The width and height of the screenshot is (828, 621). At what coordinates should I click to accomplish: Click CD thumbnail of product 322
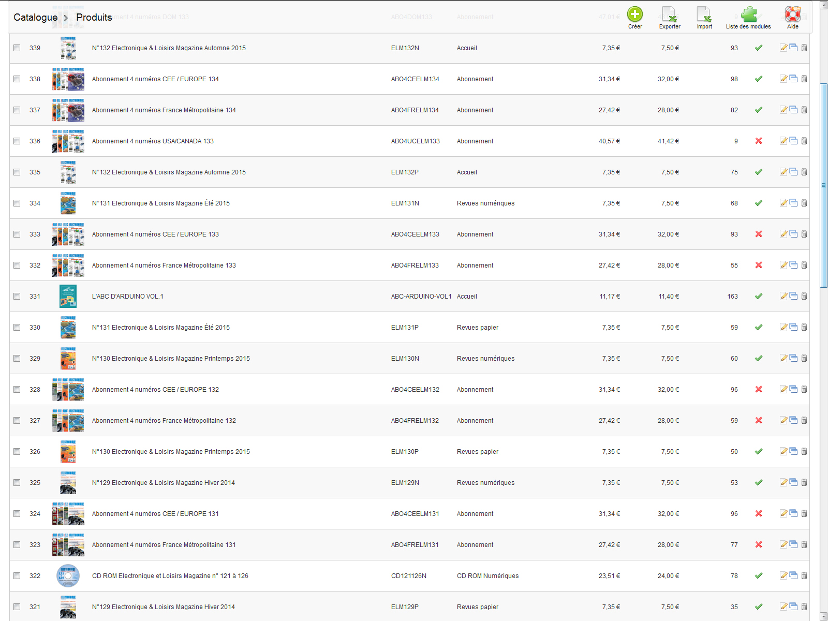point(68,575)
